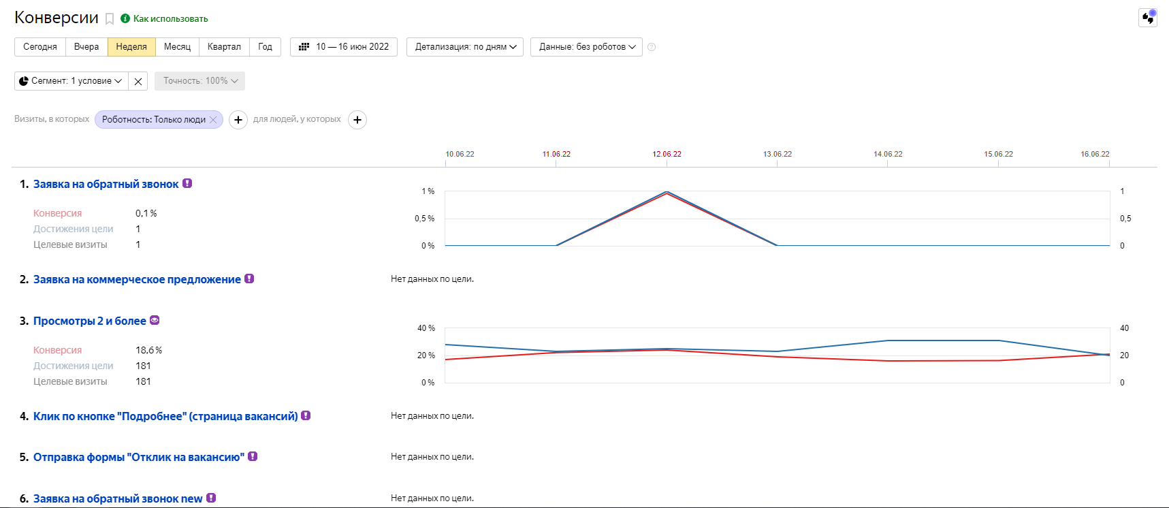The image size is (1169, 508).
Task: Click the question mark hint icon
Action: [x=652, y=47]
